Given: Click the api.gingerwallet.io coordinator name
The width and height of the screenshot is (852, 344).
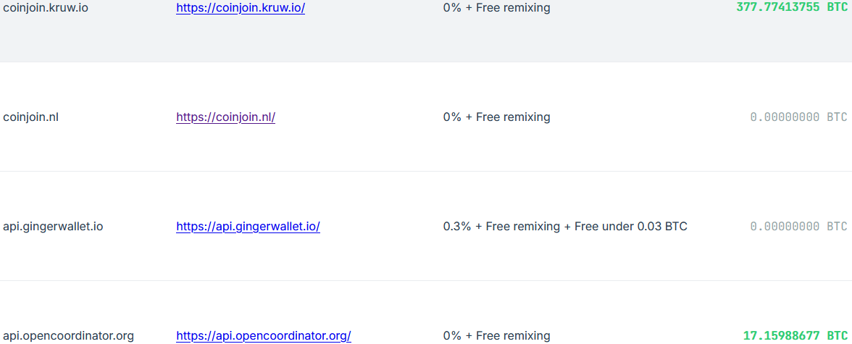Looking at the screenshot, I should (53, 227).
